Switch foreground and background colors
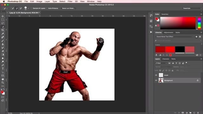This screenshot has height=114, width=203. [4, 89]
